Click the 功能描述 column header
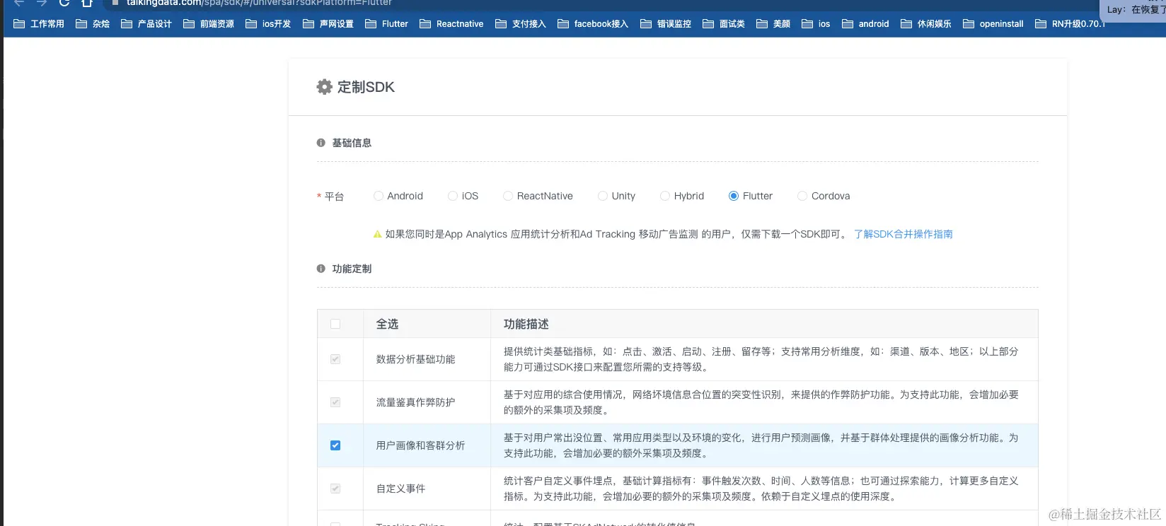This screenshot has height=526, width=1166. pyautogui.click(x=526, y=324)
